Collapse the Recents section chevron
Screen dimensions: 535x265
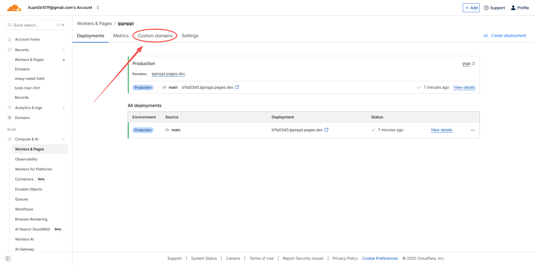pyautogui.click(x=64, y=50)
